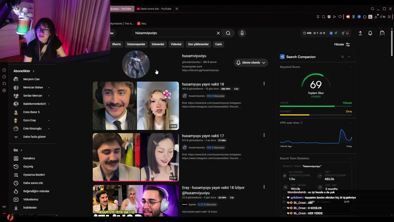Open the vidIQ alerts bell with red dot

348,33
